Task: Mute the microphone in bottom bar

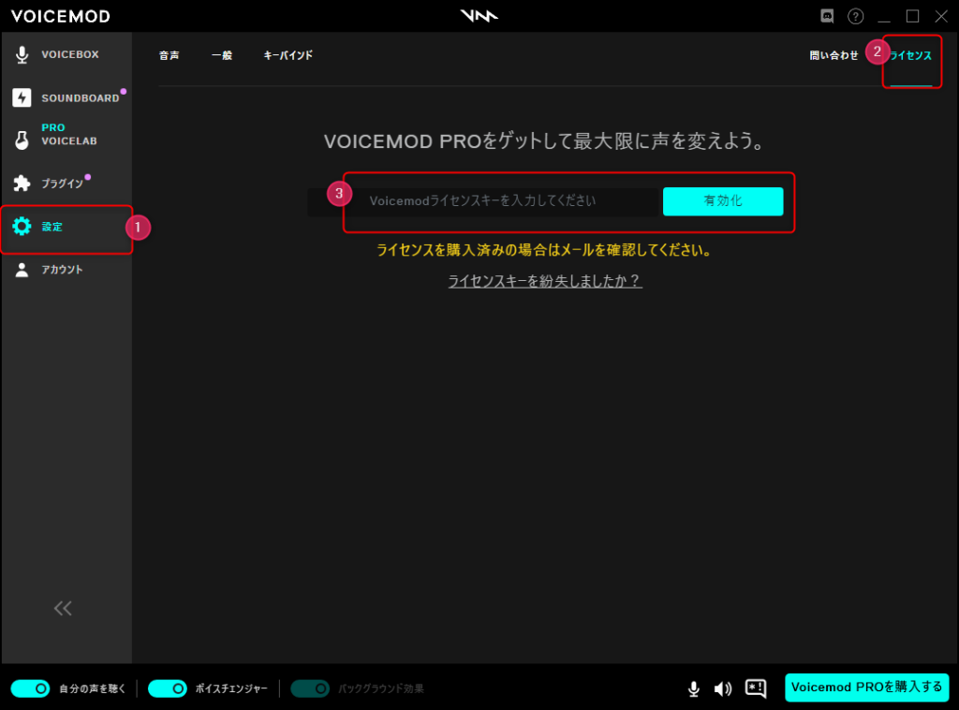Action: [694, 688]
